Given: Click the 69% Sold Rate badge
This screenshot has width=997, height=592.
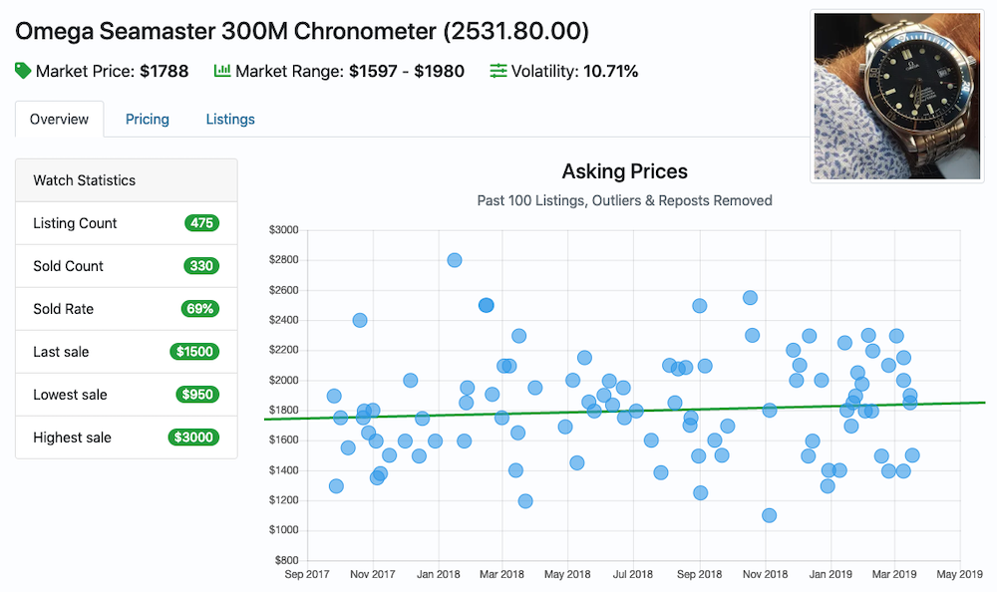Looking at the screenshot, I should pos(200,309).
